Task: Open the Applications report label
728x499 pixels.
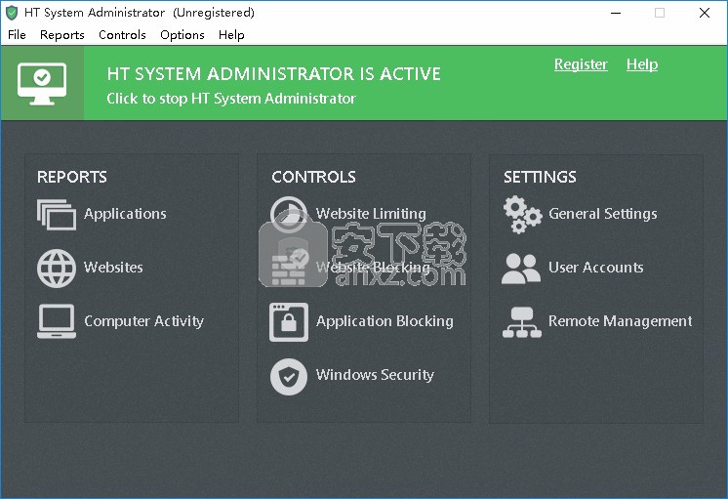Action: click(x=125, y=214)
